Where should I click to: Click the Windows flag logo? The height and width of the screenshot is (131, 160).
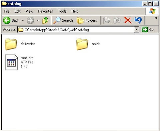click(152, 11)
